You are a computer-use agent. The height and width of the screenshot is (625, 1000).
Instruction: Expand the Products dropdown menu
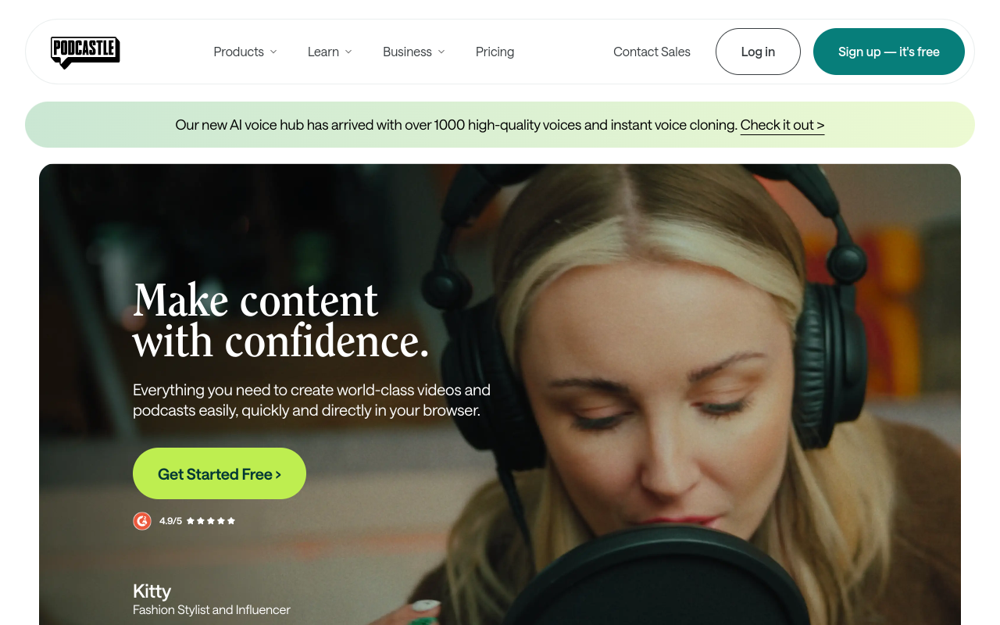pyautogui.click(x=245, y=52)
